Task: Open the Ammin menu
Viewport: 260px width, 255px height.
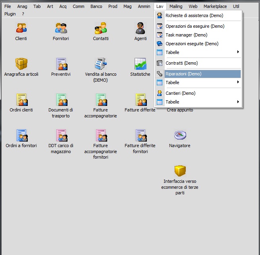Action: [144, 6]
